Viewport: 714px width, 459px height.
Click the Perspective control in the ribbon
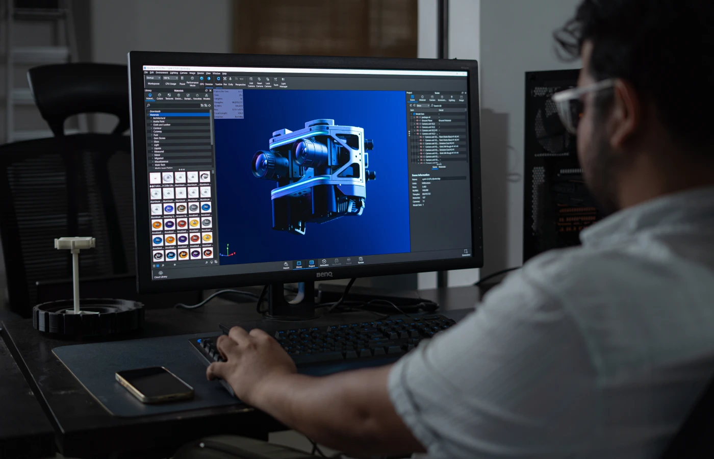240,82
